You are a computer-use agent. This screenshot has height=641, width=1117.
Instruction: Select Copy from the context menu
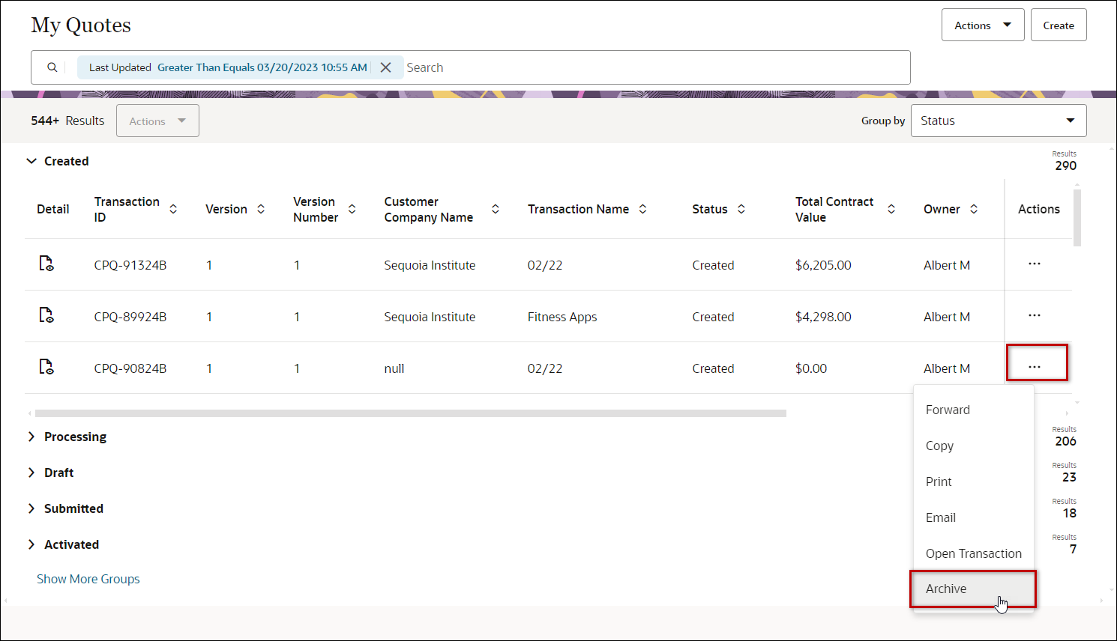pyautogui.click(x=939, y=446)
